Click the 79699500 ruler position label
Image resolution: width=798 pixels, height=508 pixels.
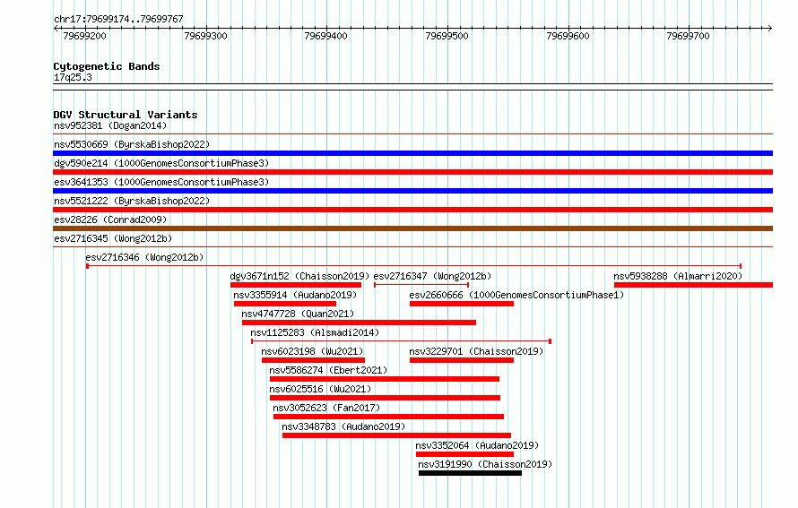coord(447,36)
